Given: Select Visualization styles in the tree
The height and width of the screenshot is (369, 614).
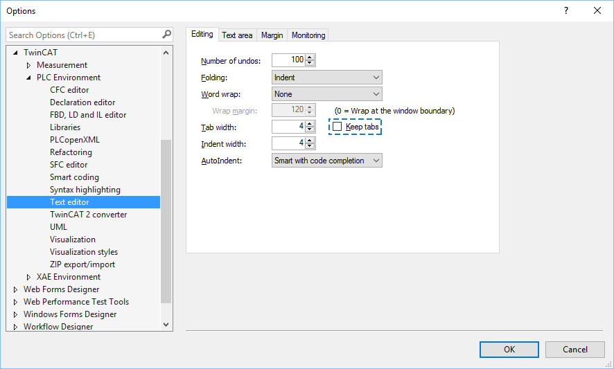Looking at the screenshot, I should [84, 252].
